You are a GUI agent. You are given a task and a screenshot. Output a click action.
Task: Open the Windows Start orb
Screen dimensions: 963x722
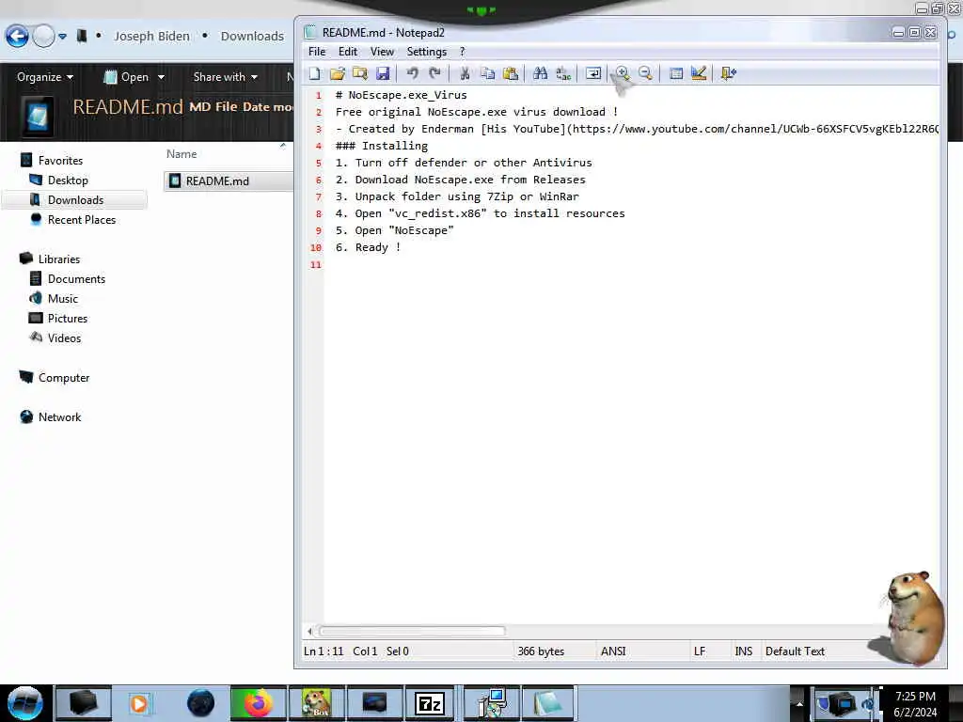(x=25, y=703)
